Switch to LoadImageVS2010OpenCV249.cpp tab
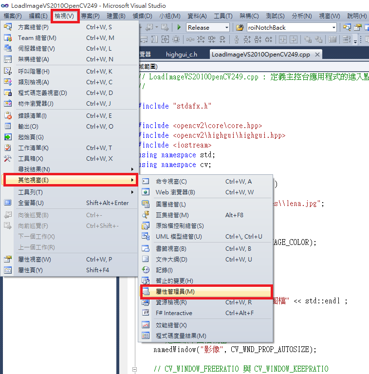 [x=261, y=55]
